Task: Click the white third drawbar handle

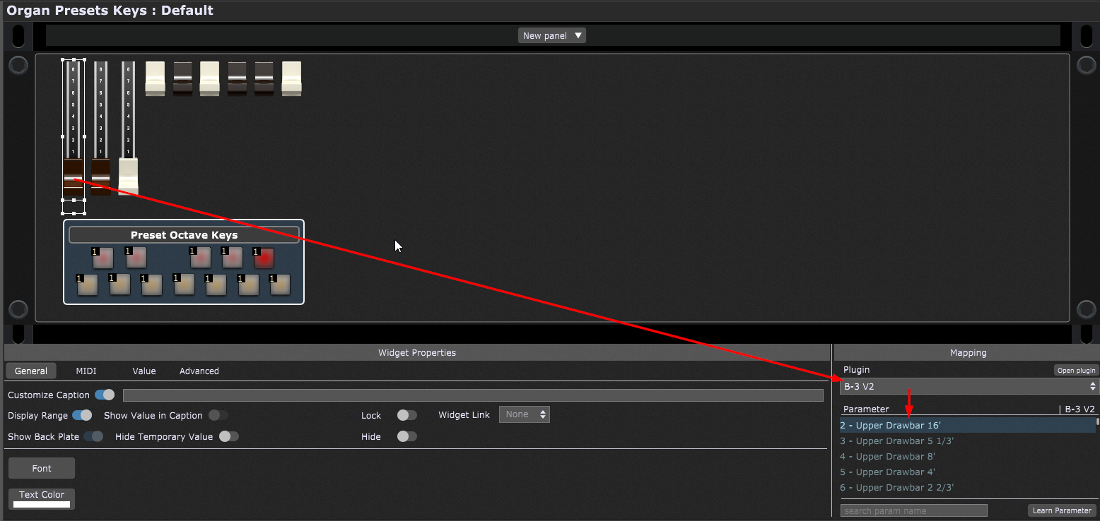Action: click(x=128, y=175)
